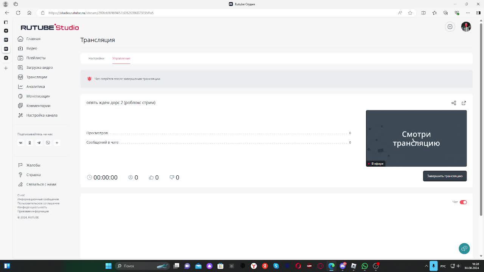Click the stream preview thumbnail
The image size is (484, 272).
[416, 138]
